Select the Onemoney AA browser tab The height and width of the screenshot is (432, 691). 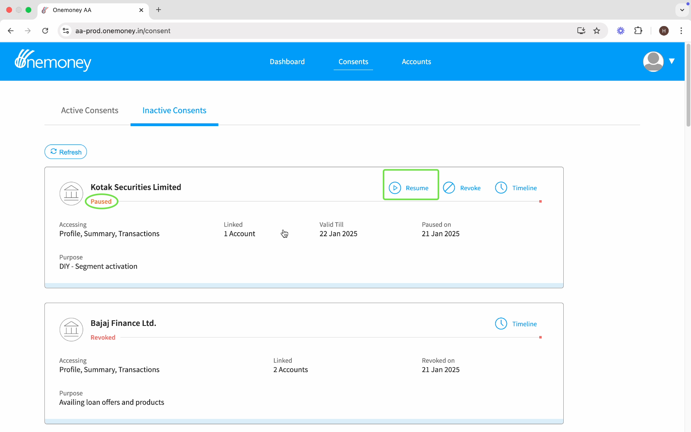tap(93, 10)
